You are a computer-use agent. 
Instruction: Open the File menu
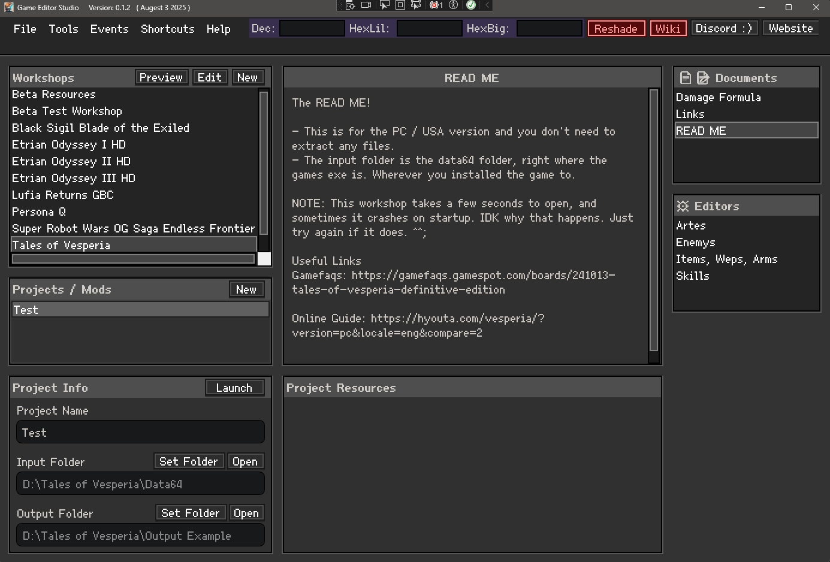pyautogui.click(x=25, y=29)
